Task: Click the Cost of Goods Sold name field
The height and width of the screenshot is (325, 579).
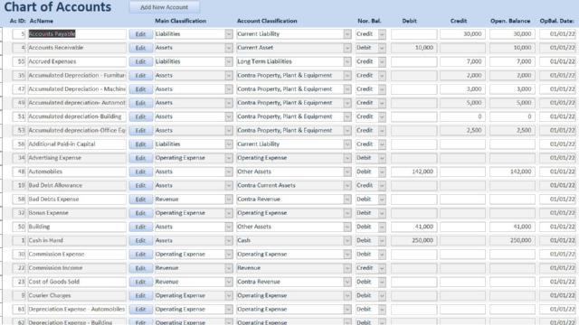Action: click(x=77, y=282)
